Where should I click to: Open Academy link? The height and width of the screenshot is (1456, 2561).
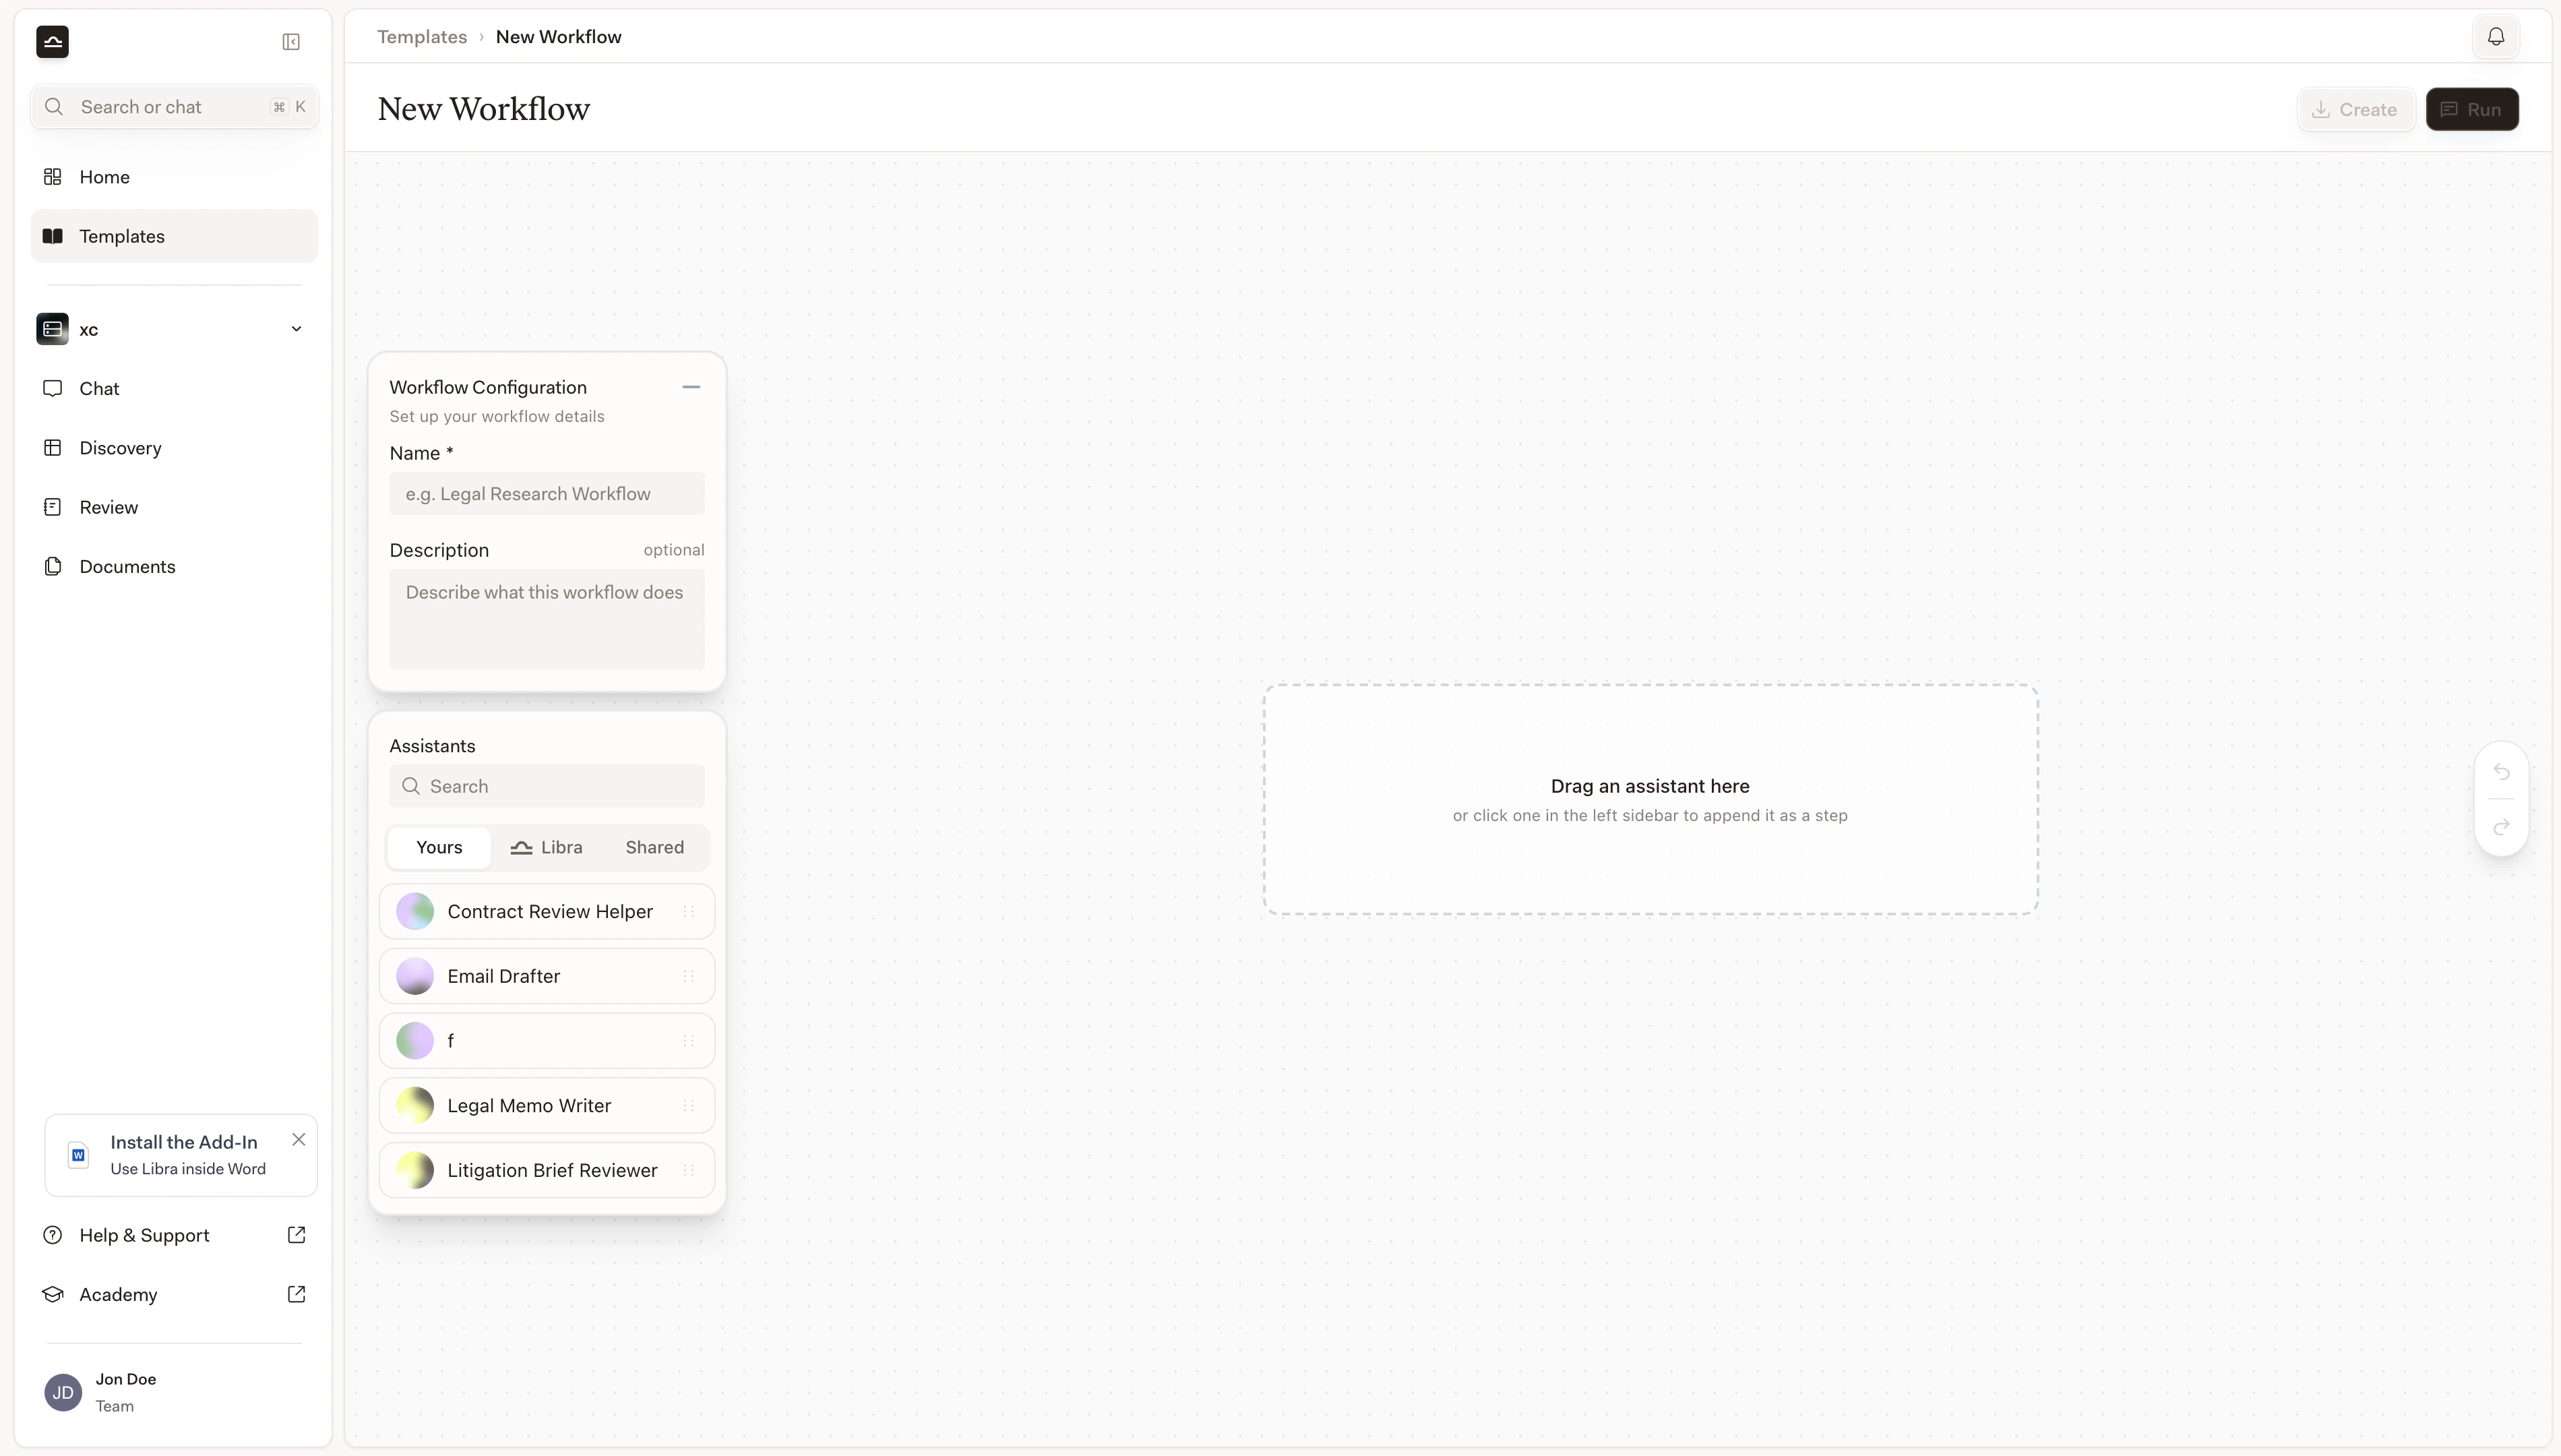[174, 1294]
